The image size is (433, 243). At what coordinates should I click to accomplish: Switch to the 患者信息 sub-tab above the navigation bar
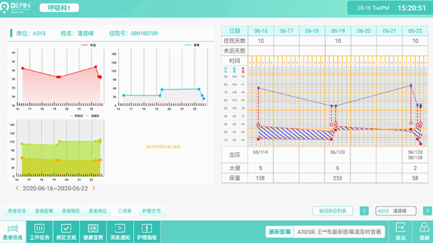click(17, 211)
